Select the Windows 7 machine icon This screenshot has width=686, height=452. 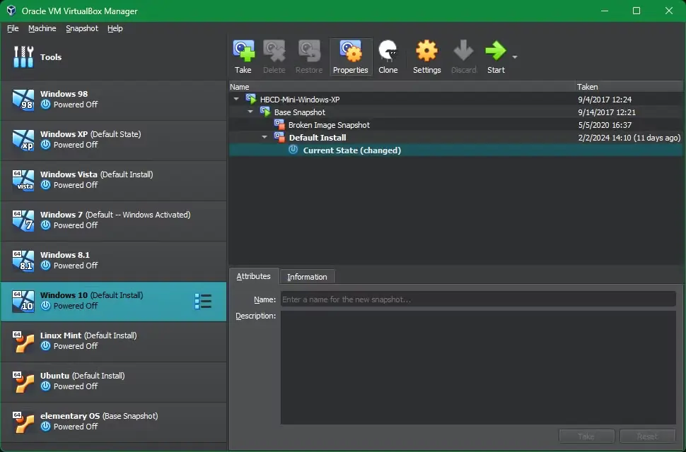[23, 220]
